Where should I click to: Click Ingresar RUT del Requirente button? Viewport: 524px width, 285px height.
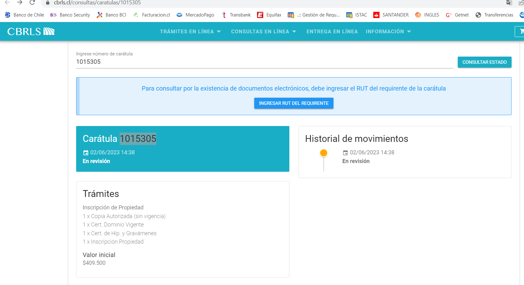pos(294,103)
